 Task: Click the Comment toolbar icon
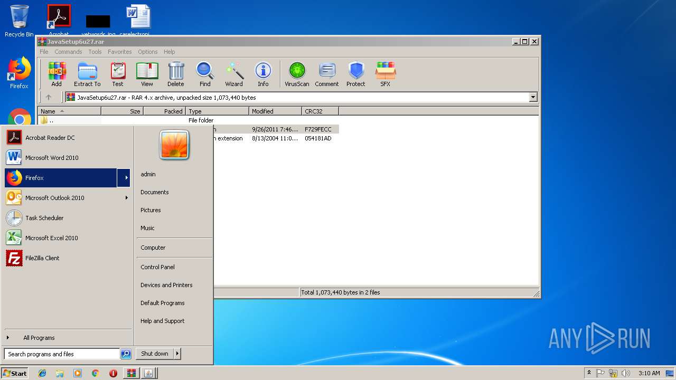(x=327, y=74)
